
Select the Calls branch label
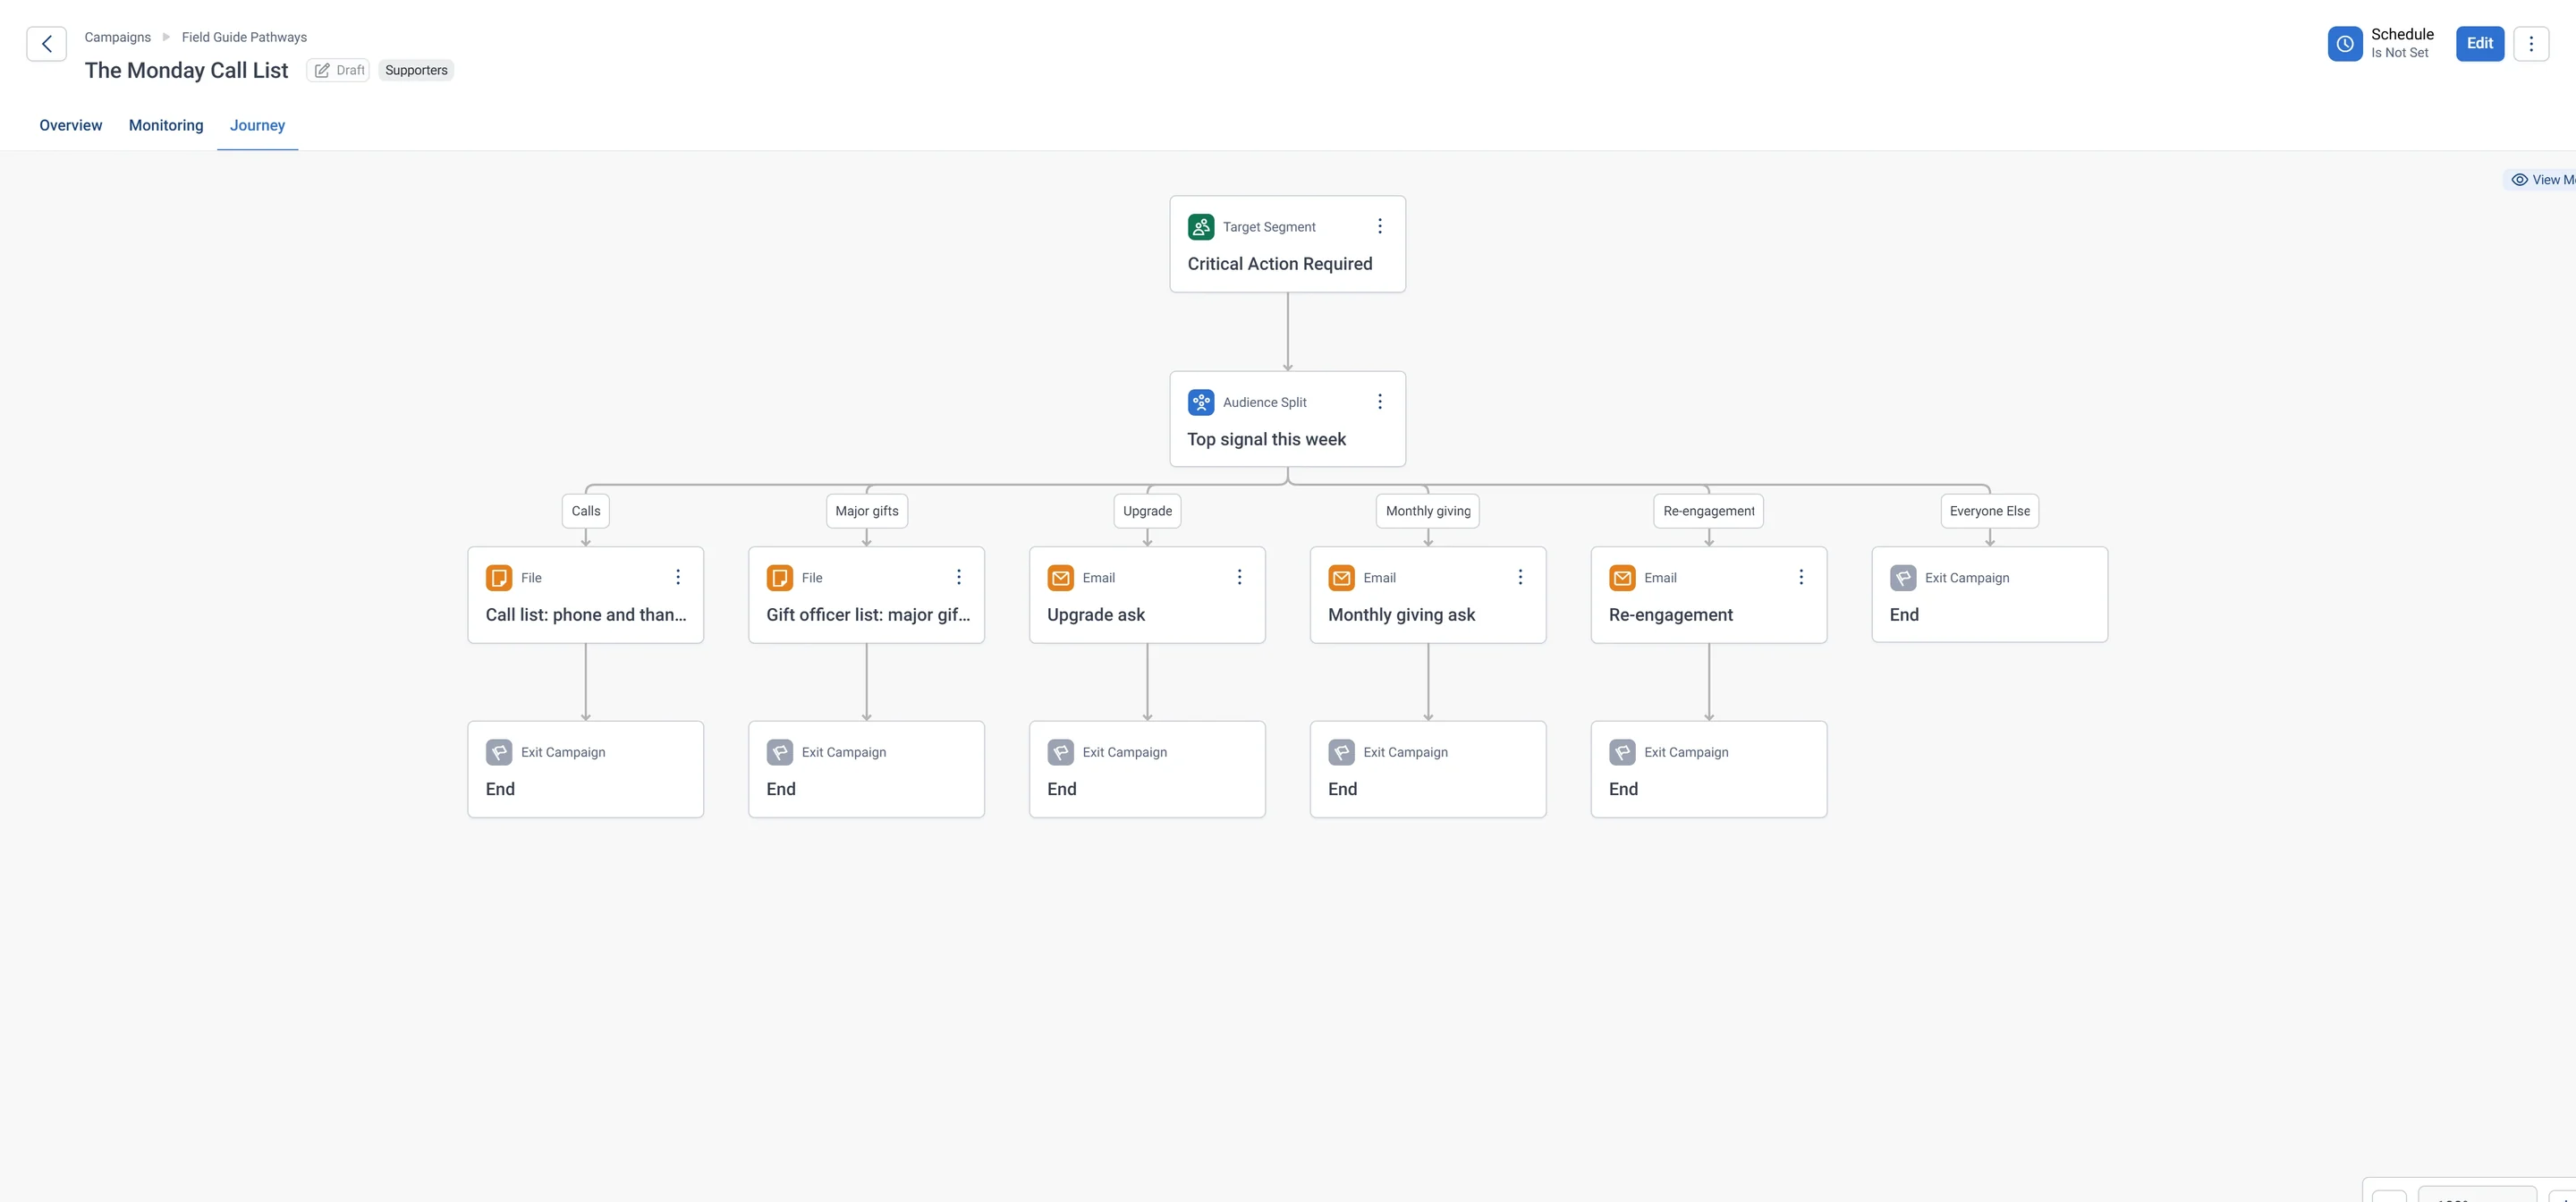point(586,511)
